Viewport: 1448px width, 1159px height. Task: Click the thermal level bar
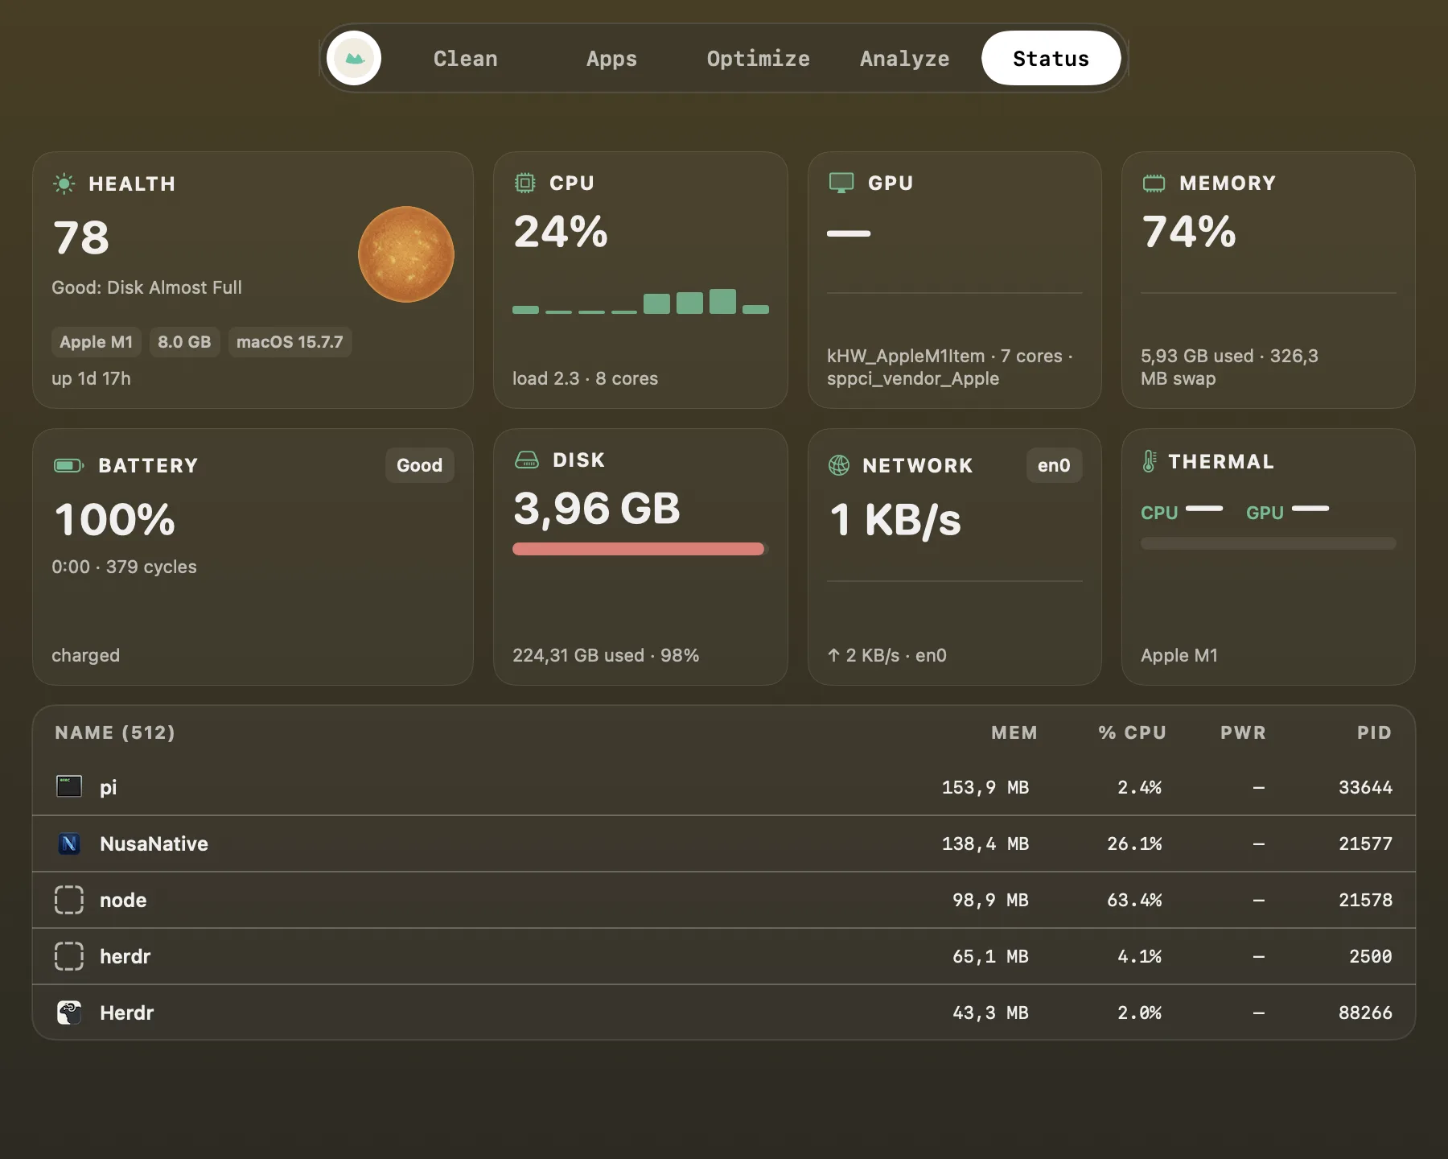coord(1268,543)
